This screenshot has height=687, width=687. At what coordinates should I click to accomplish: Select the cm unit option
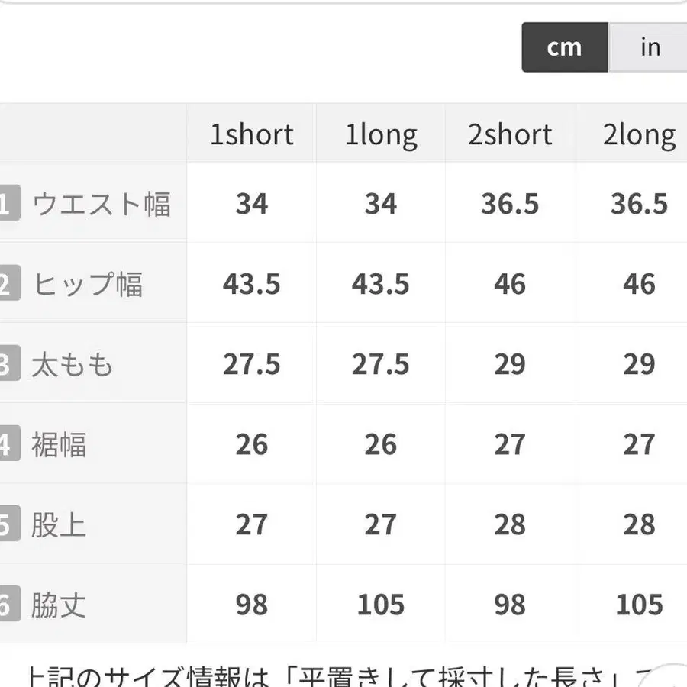point(564,47)
